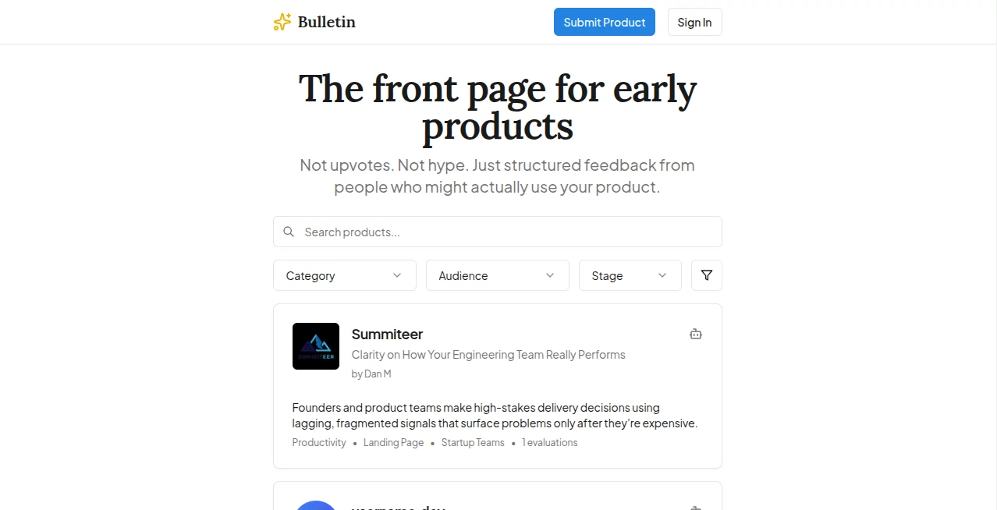The height and width of the screenshot is (510, 997).
Task: Open the 1 evaluations link
Action: [549, 442]
